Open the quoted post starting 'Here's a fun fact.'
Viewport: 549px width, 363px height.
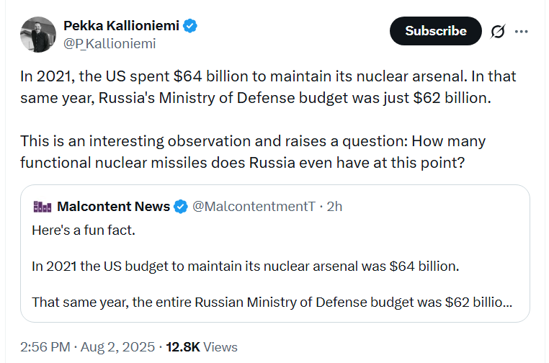click(x=274, y=254)
